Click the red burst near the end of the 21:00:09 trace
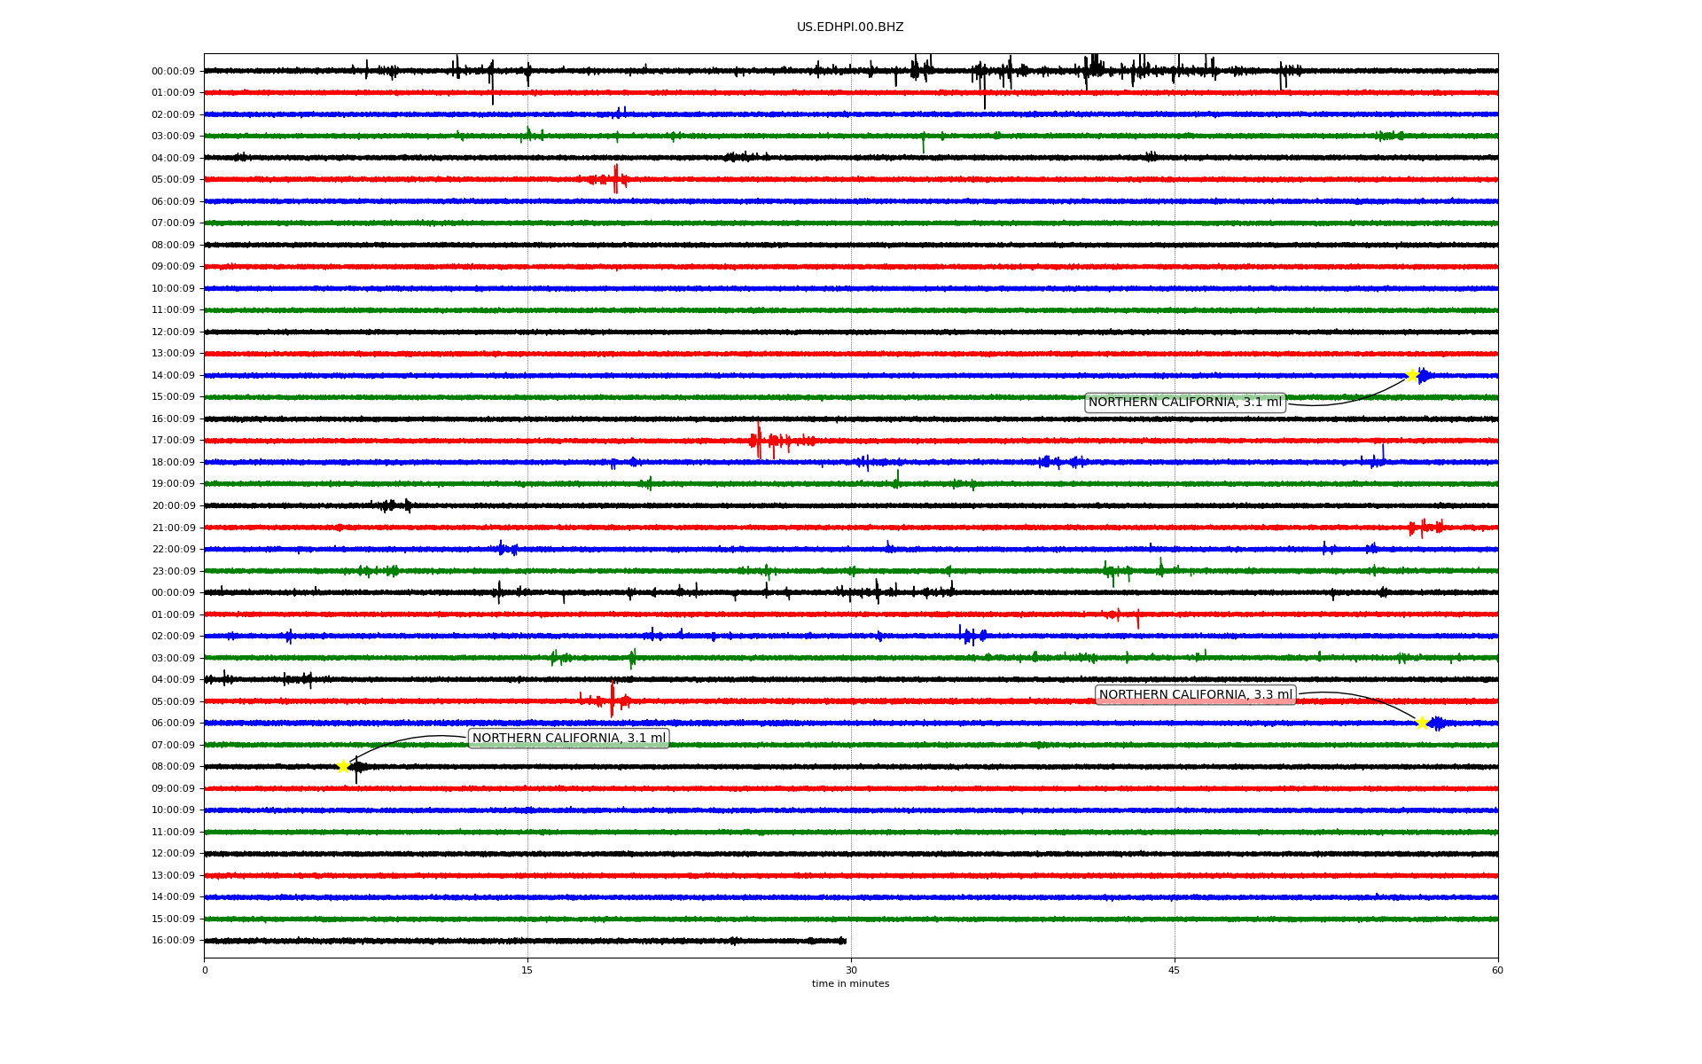This screenshot has width=1702, height=1064. pyautogui.click(x=1423, y=528)
